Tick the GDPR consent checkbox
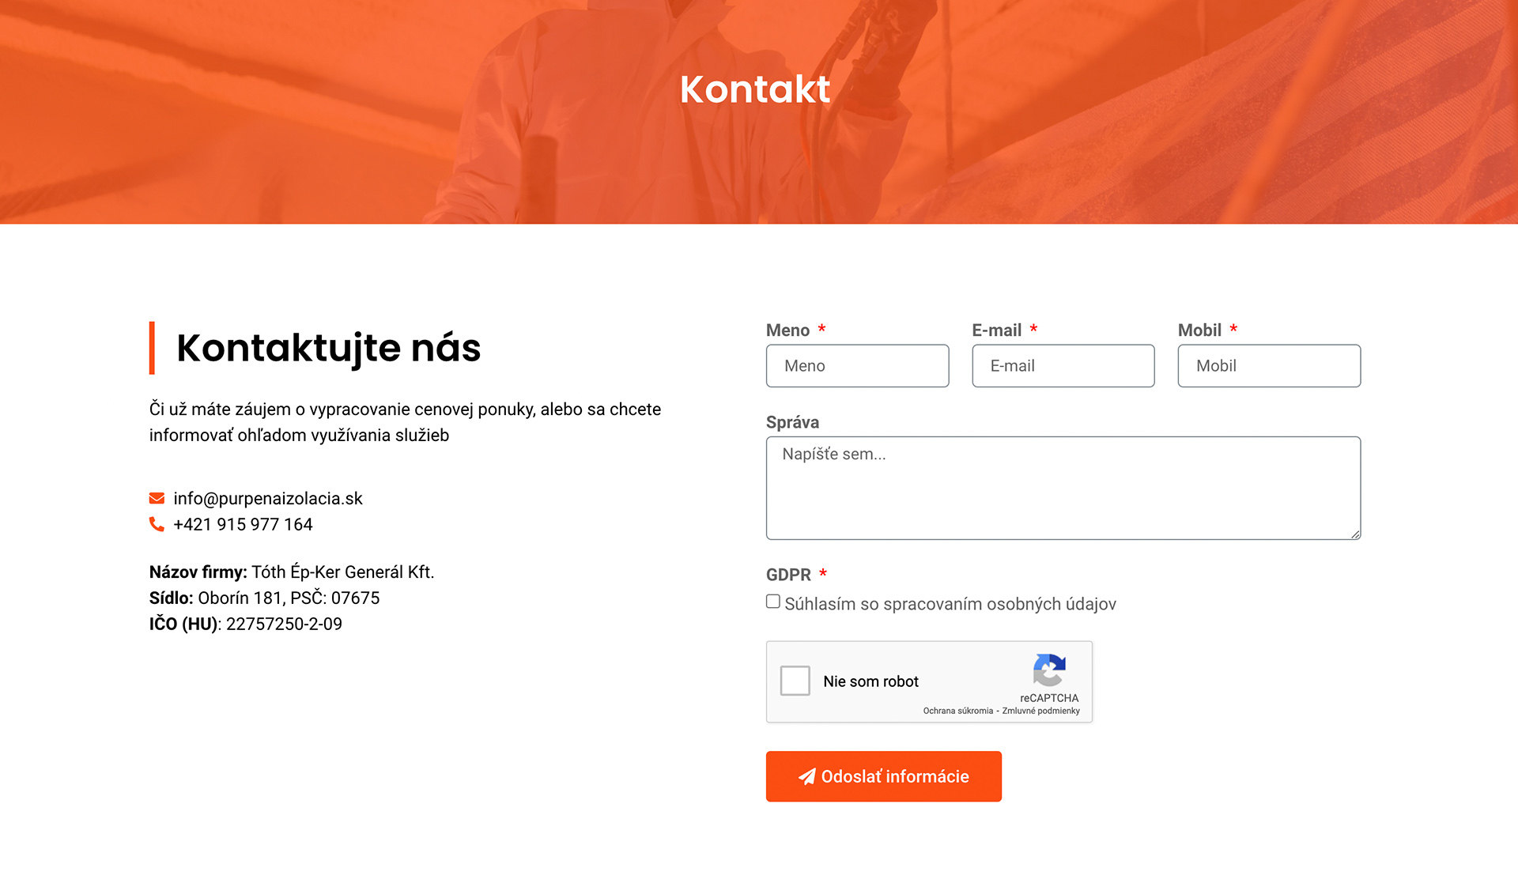 pos(773,602)
